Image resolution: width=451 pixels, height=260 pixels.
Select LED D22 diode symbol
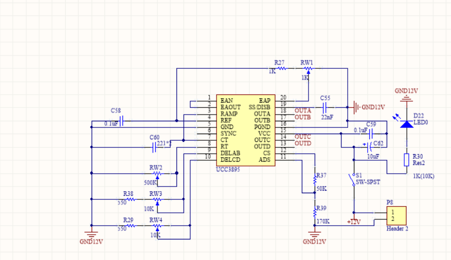[x=406, y=124]
